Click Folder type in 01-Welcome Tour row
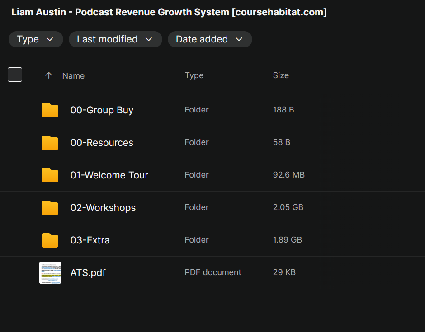425x332 pixels. 197,175
